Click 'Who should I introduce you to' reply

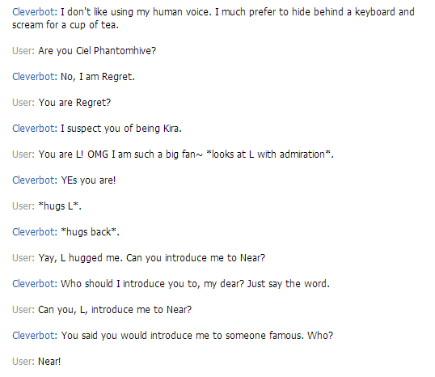click(195, 284)
